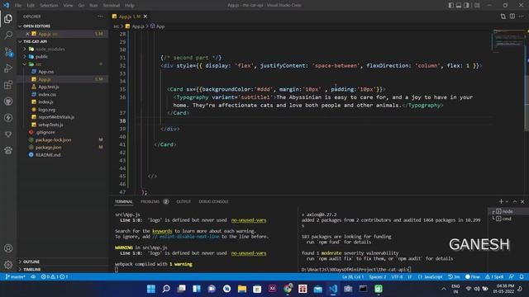Screen dimensions: 529x297
Task: Toggle primary sidebar layout icon in title bar
Action: point(451,5)
